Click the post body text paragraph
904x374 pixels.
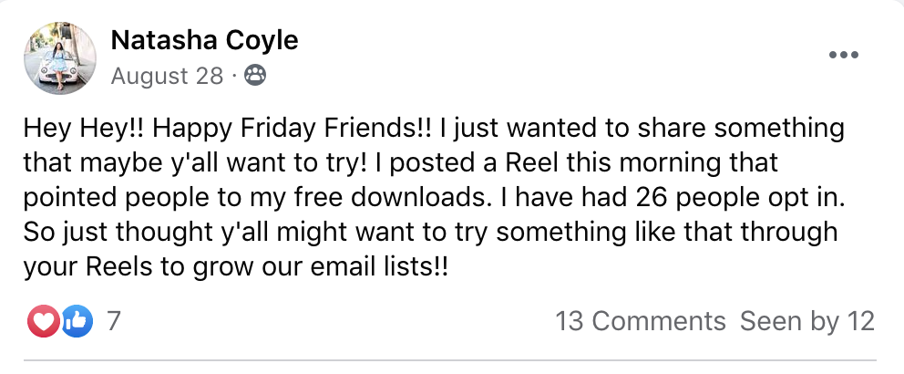(434, 197)
